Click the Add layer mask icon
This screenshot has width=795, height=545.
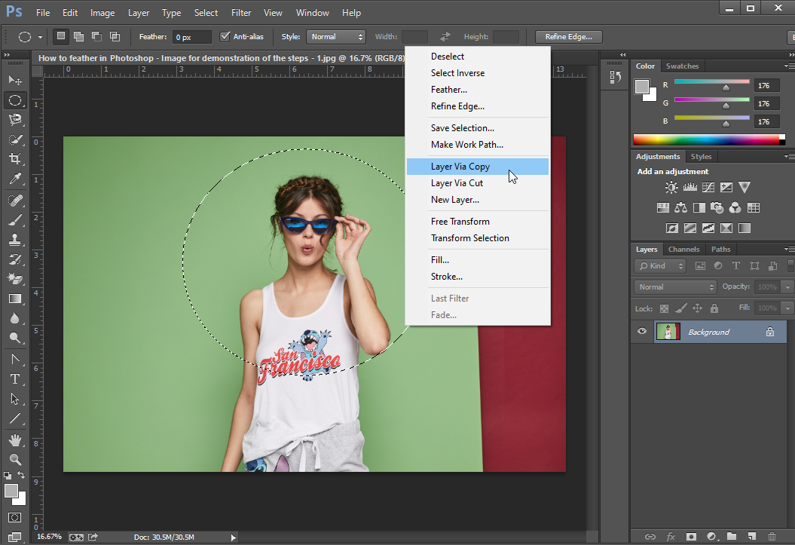(691, 536)
